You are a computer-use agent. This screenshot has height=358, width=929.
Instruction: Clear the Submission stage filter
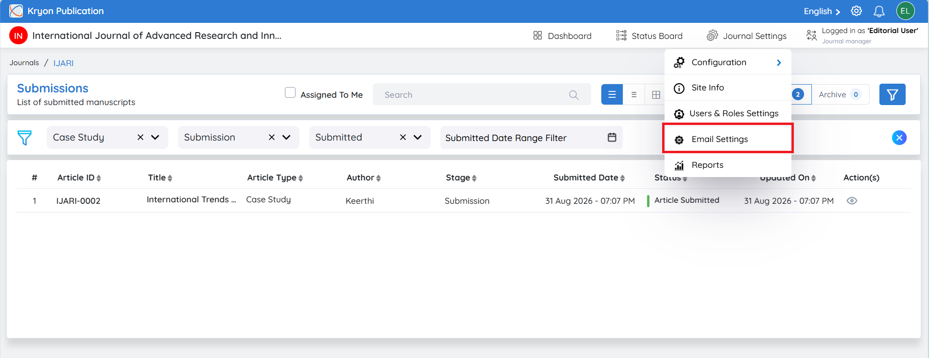coord(272,137)
